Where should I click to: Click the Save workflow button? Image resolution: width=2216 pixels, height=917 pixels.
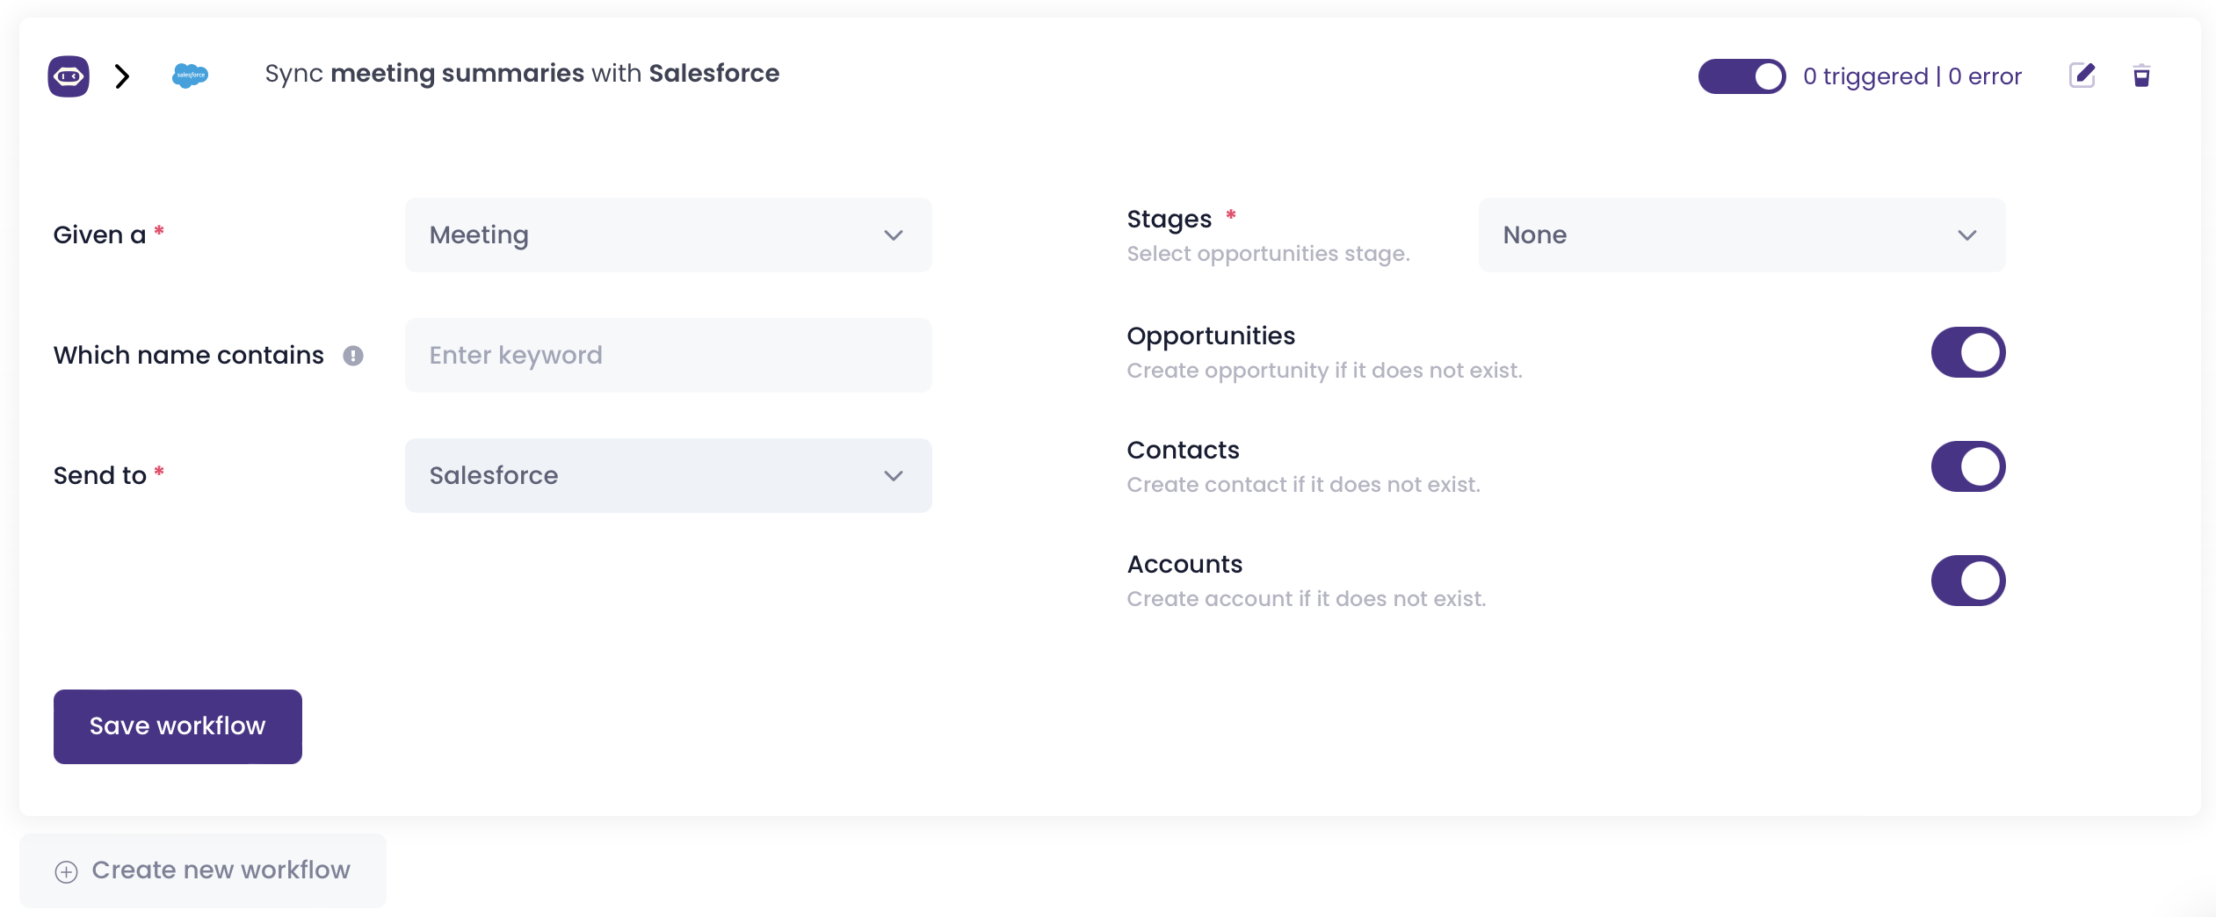click(177, 726)
